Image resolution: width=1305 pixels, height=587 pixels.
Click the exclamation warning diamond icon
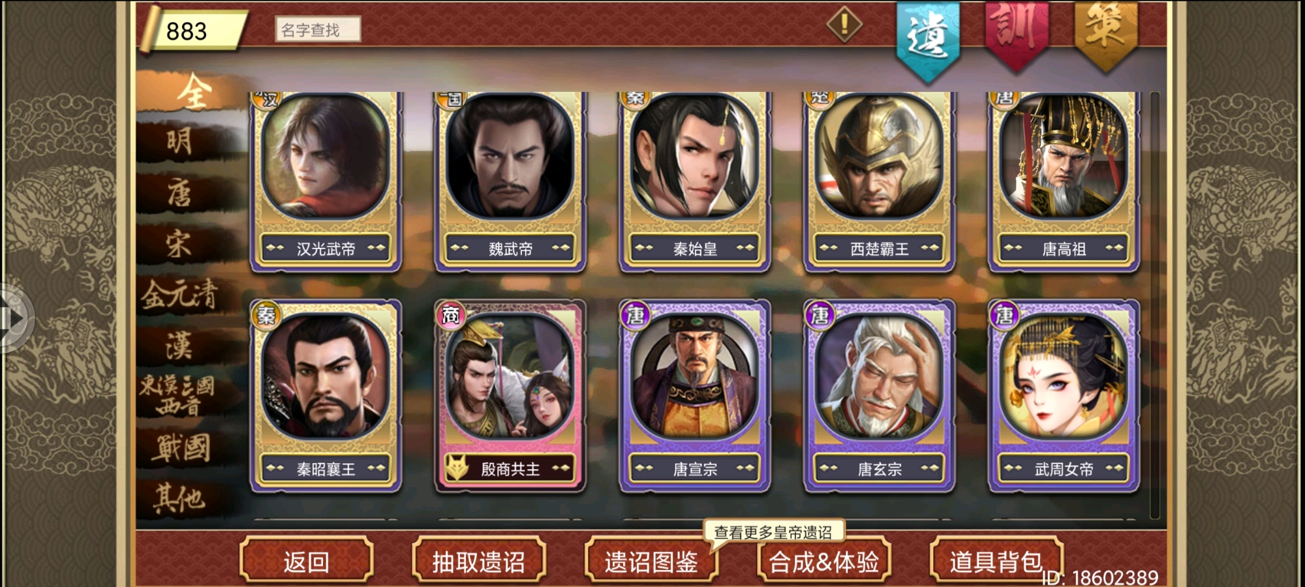pyautogui.click(x=844, y=24)
